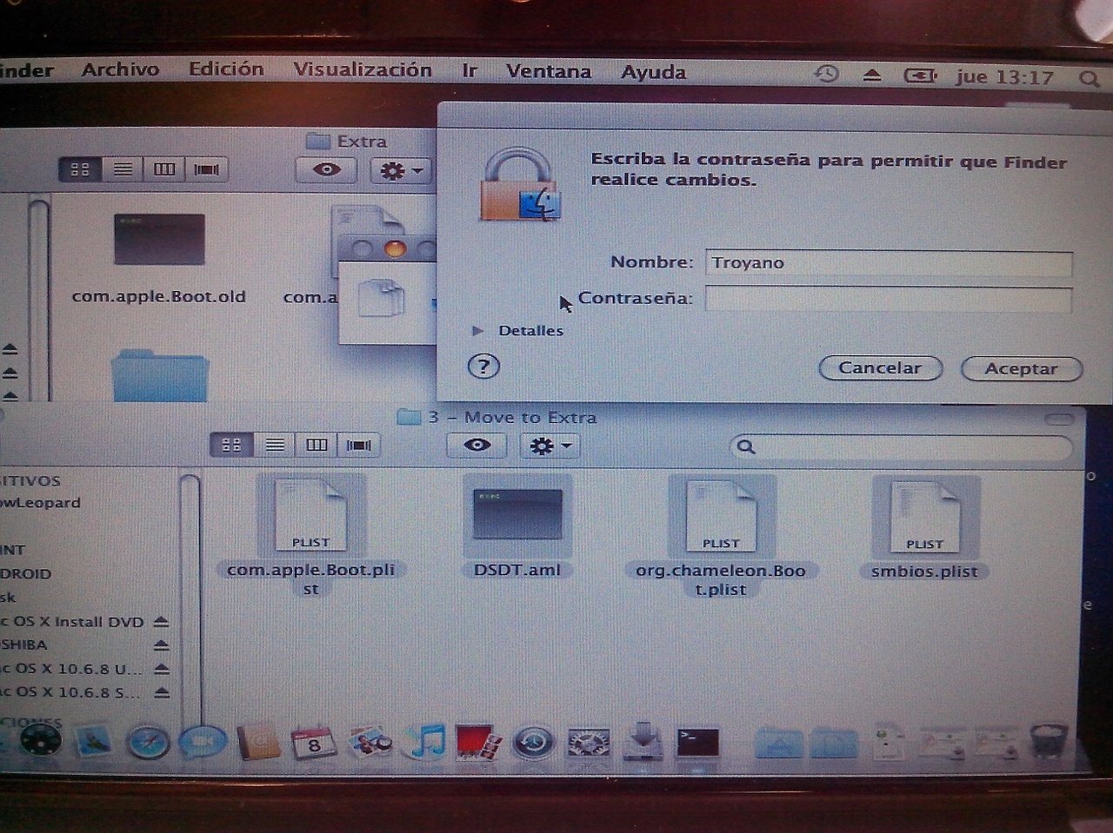Image resolution: width=1113 pixels, height=833 pixels.
Task: Open System Preferences in the Dock
Action: pyautogui.click(x=589, y=743)
